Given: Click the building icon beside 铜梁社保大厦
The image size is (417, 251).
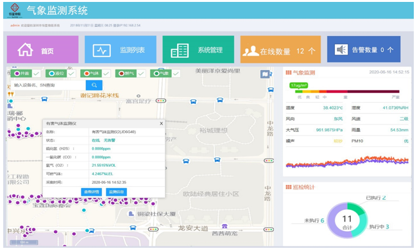Looking at the screenshot, I should point(131,214).
